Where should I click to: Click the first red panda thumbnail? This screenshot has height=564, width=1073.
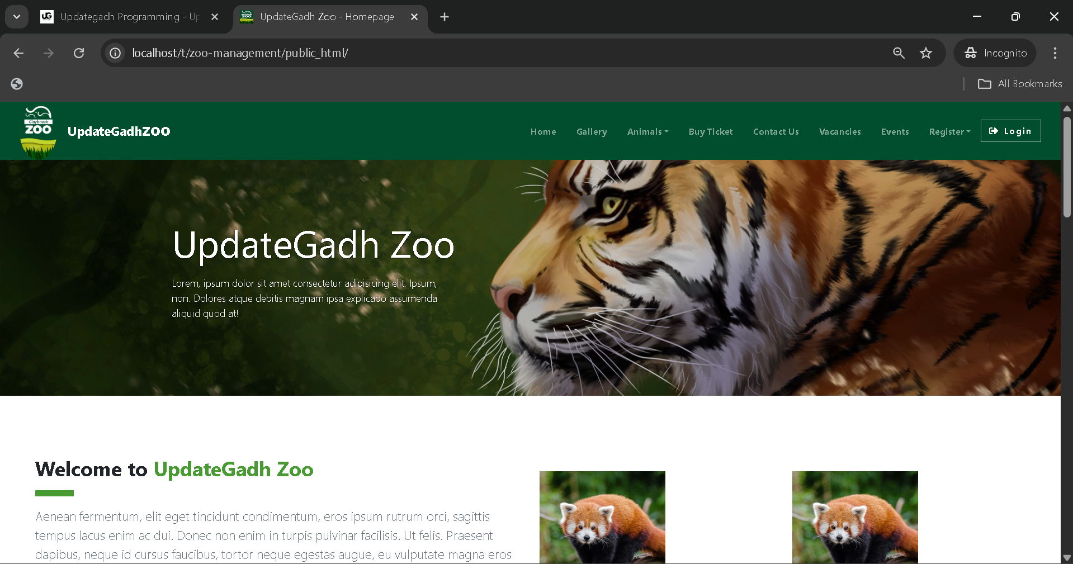[x=602, y=517]
